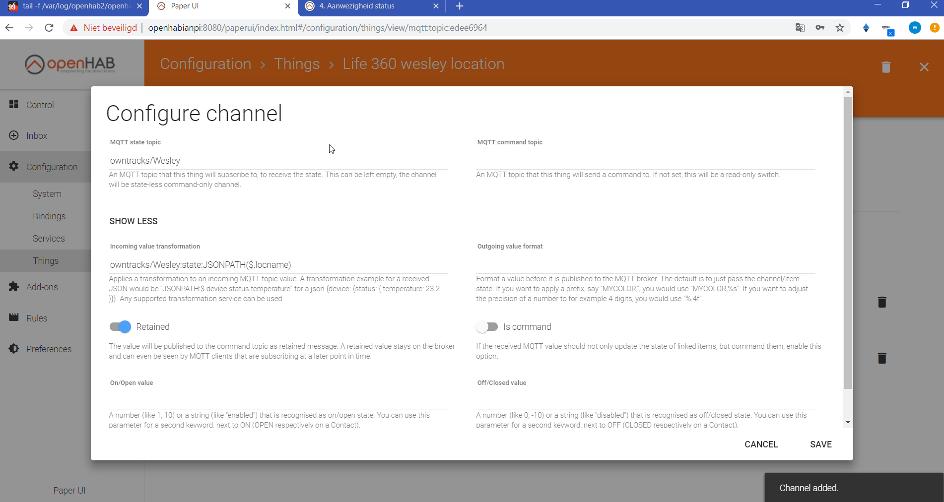
Task: Cancel the channel configuration dialog
Action: [x=761, y=444]
